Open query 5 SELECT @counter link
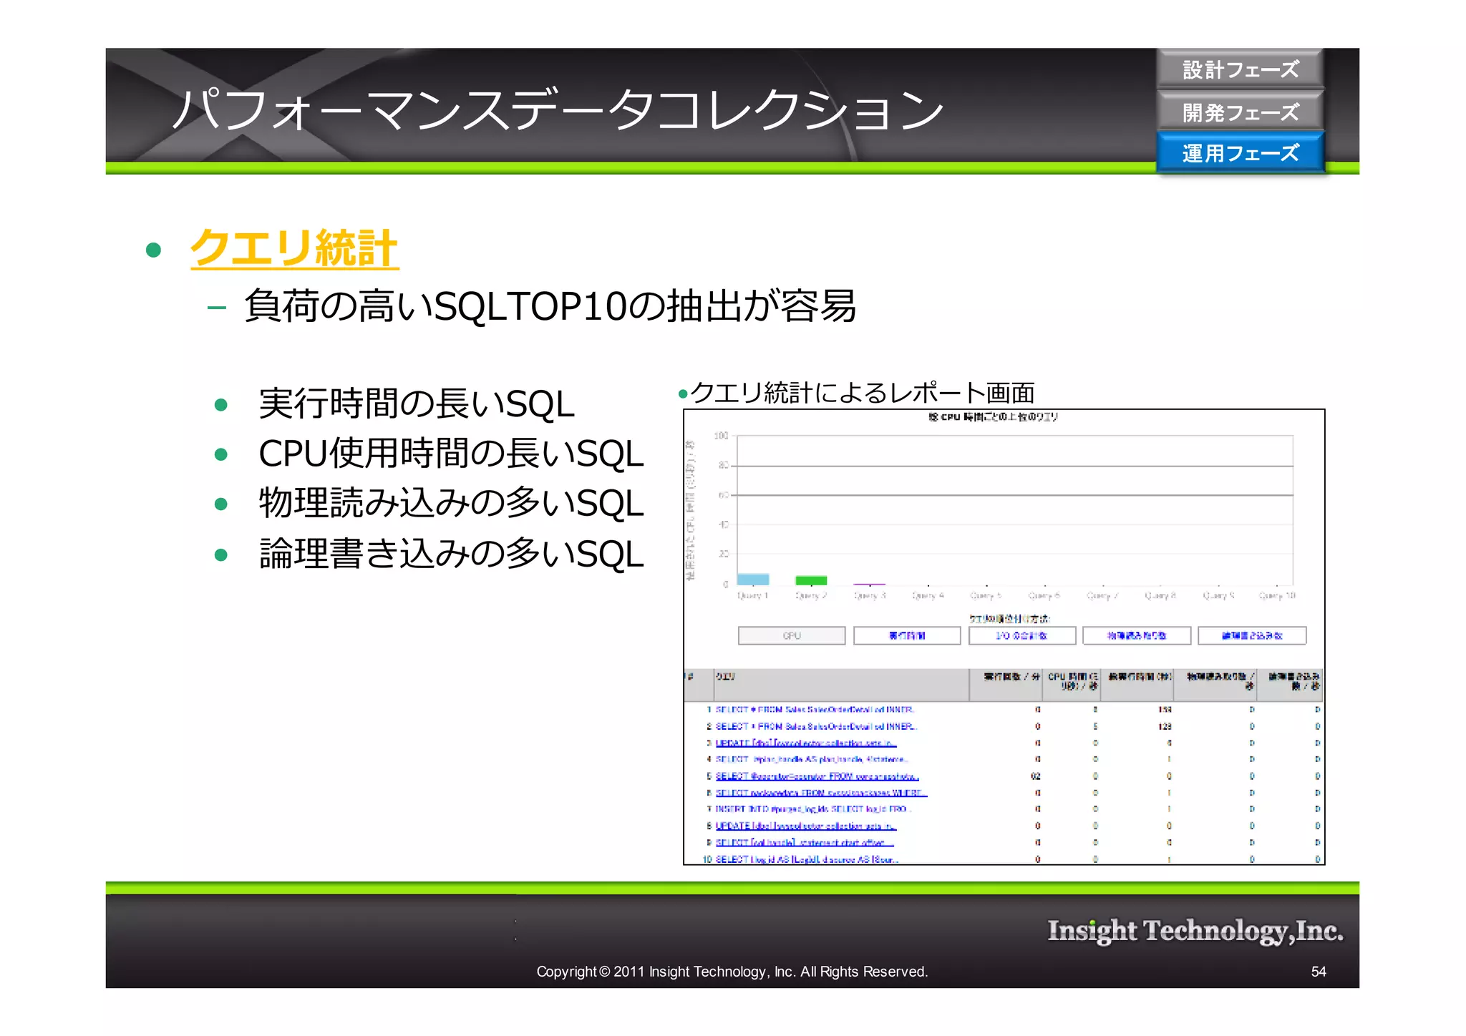Screen dimensions: 1466x1036 [817, 776]
